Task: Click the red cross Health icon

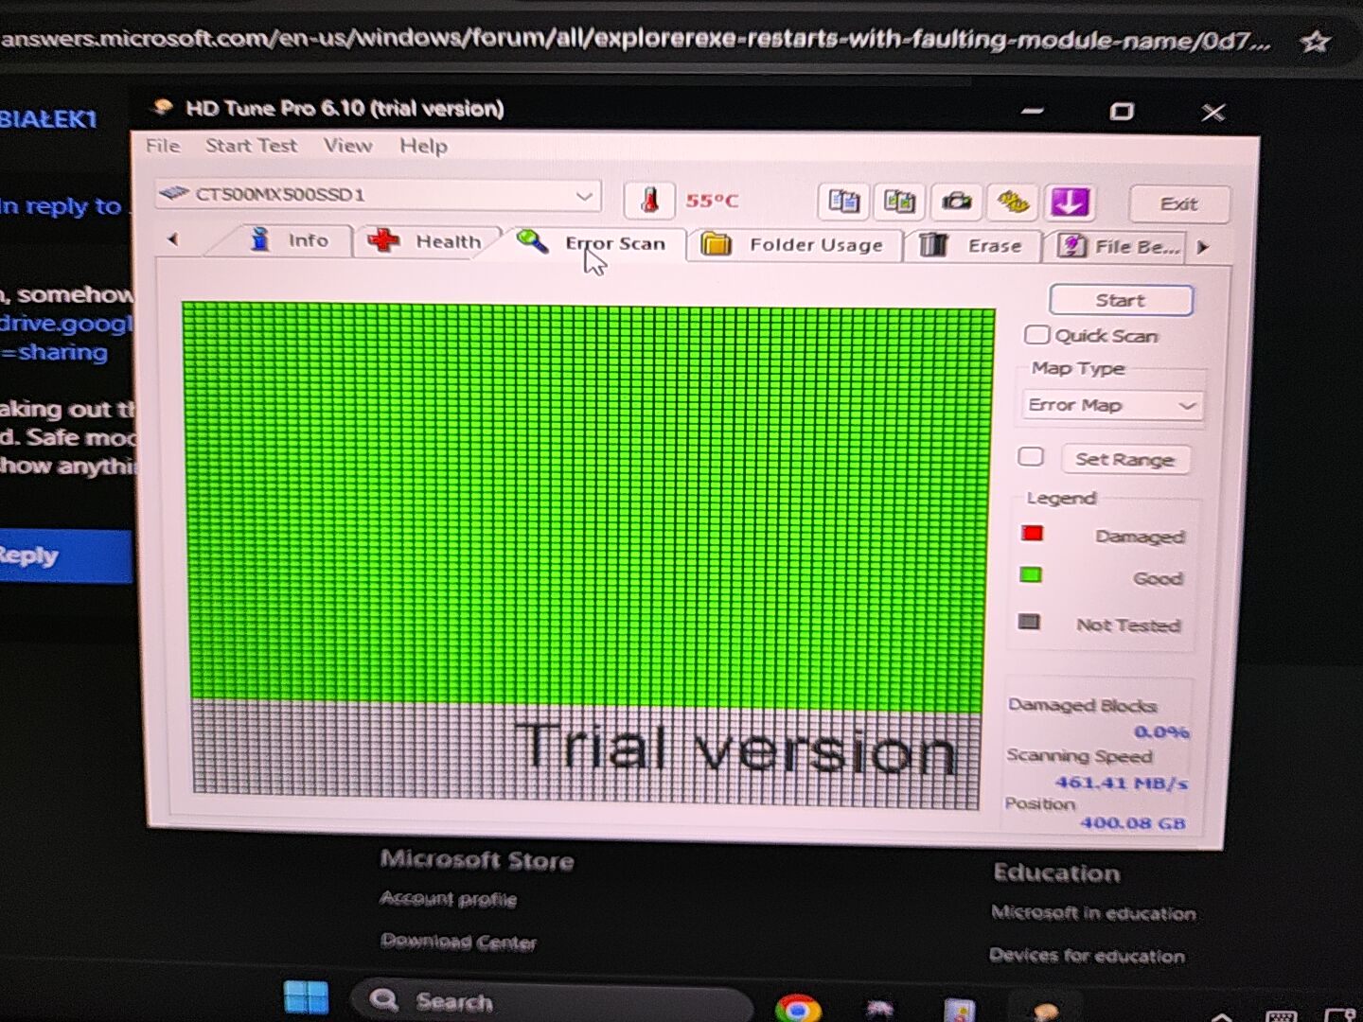Action: (383, 240)
